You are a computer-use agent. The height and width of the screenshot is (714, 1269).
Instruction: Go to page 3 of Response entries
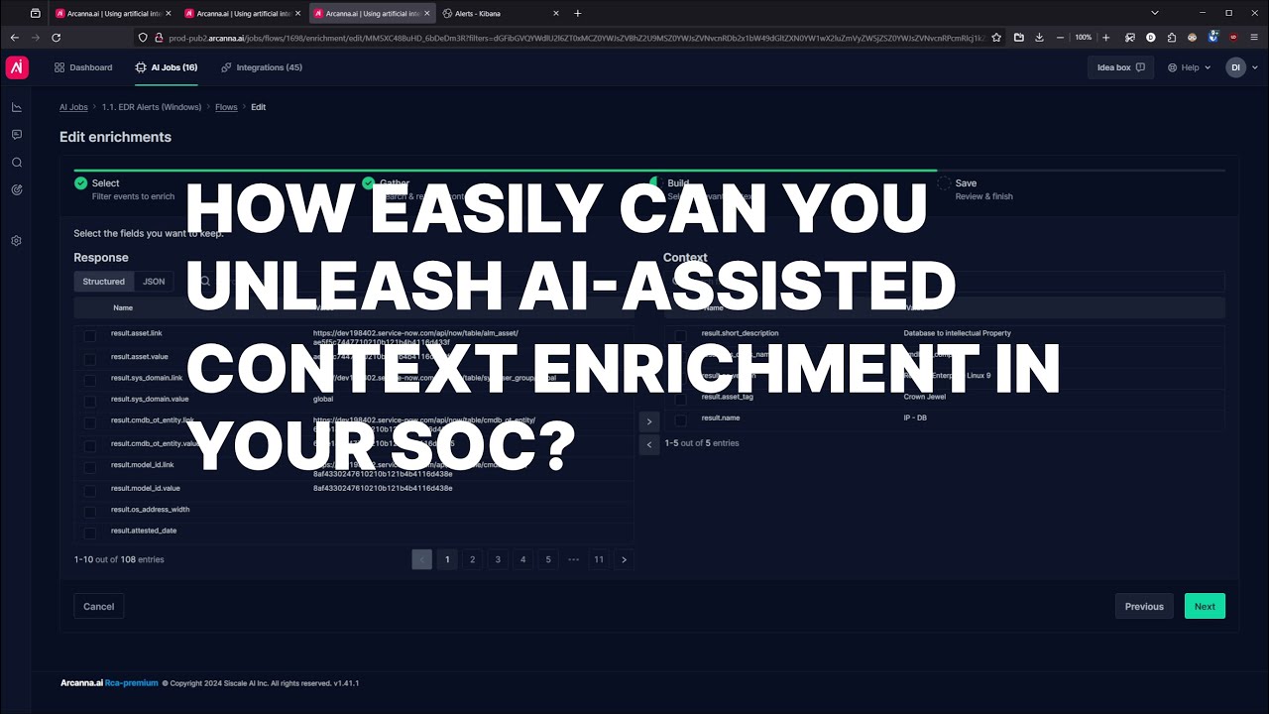tap(498, 559)
